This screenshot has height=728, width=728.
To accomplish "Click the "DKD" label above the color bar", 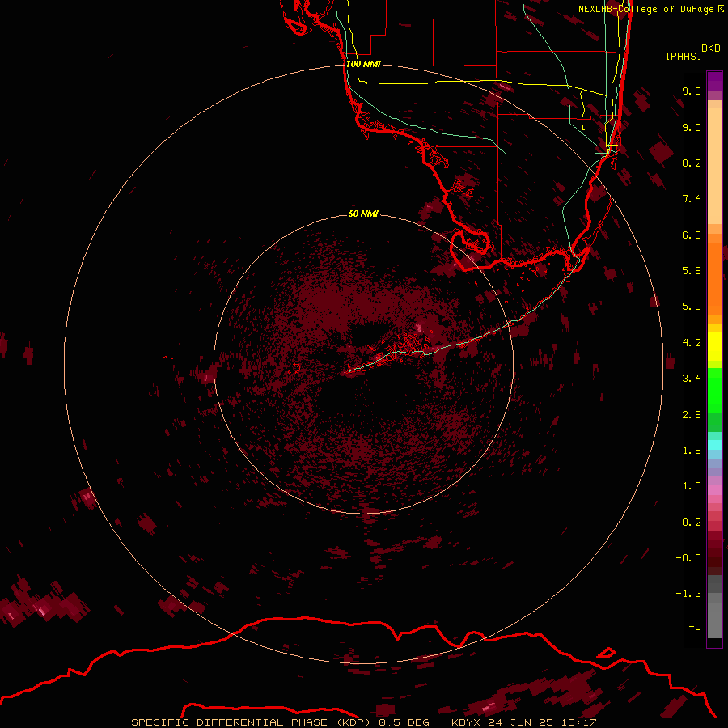I will coord(711,49).
